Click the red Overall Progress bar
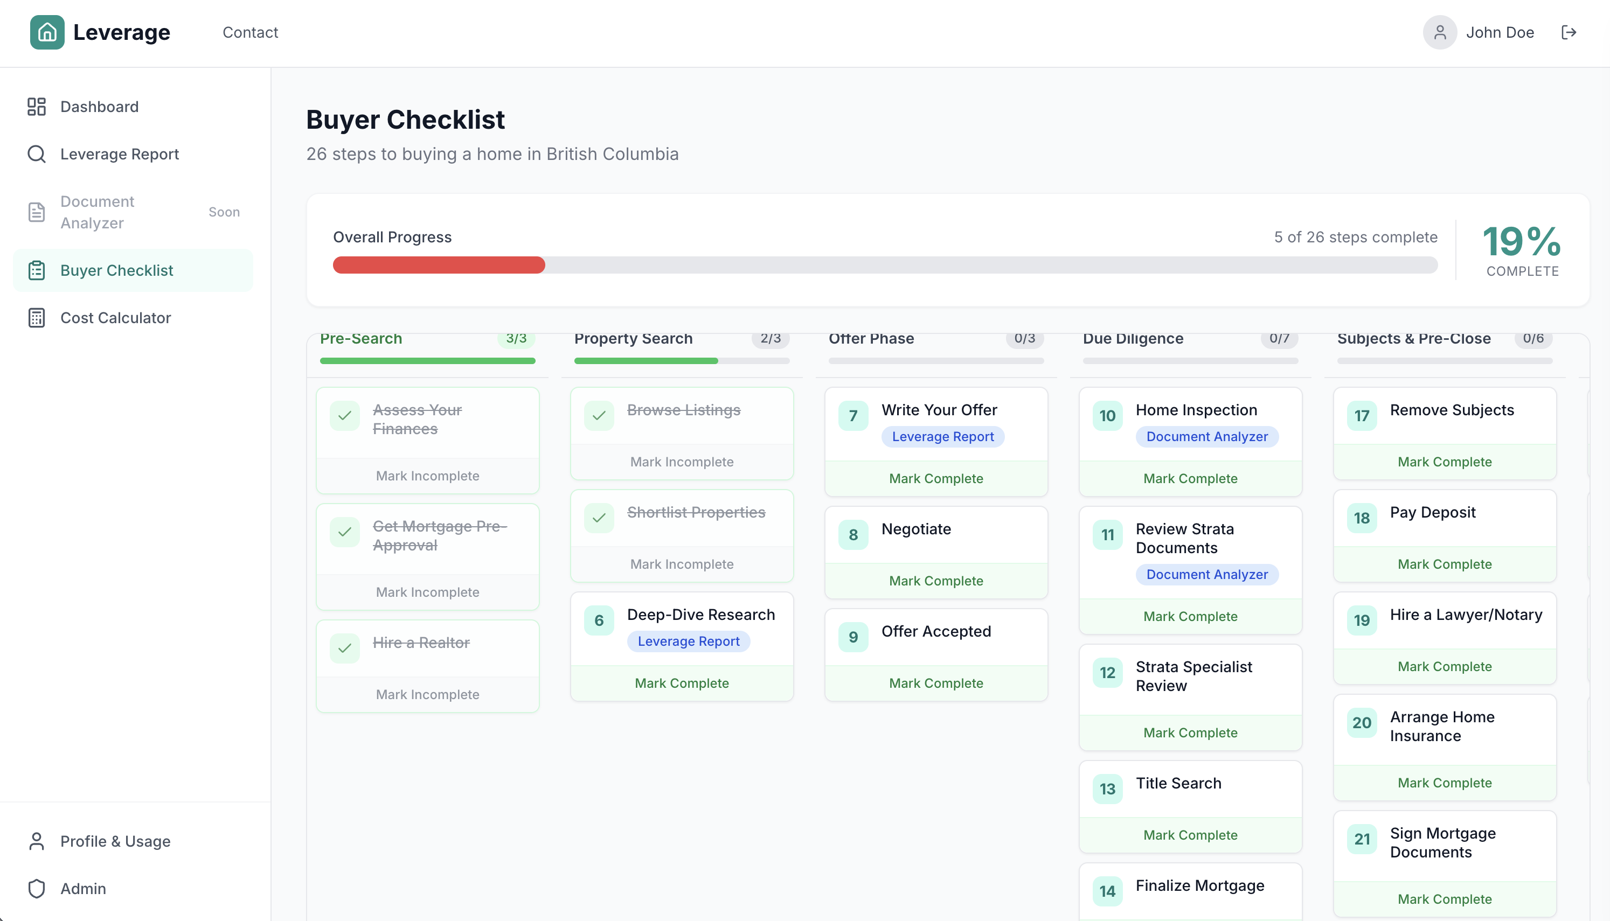The image size is (1610, 921). tap(439, 265)
